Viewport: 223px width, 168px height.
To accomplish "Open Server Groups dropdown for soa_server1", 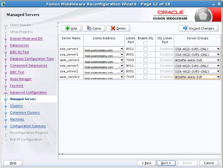I will point(218,55).
